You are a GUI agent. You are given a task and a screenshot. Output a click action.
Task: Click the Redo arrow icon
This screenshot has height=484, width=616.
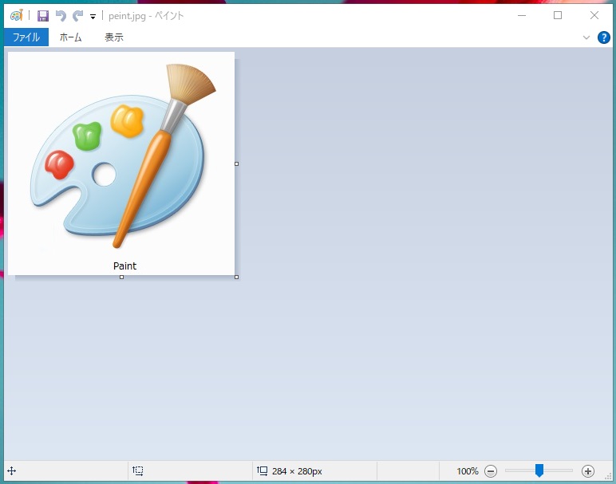pos(77,15)
